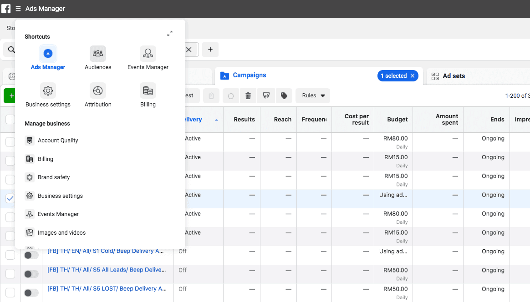530x302 pixels.
Task: Open the hamburger navigation menu
Action: (x=18, y=8)
